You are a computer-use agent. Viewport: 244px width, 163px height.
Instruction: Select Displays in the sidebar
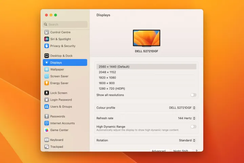click(65, 62)
